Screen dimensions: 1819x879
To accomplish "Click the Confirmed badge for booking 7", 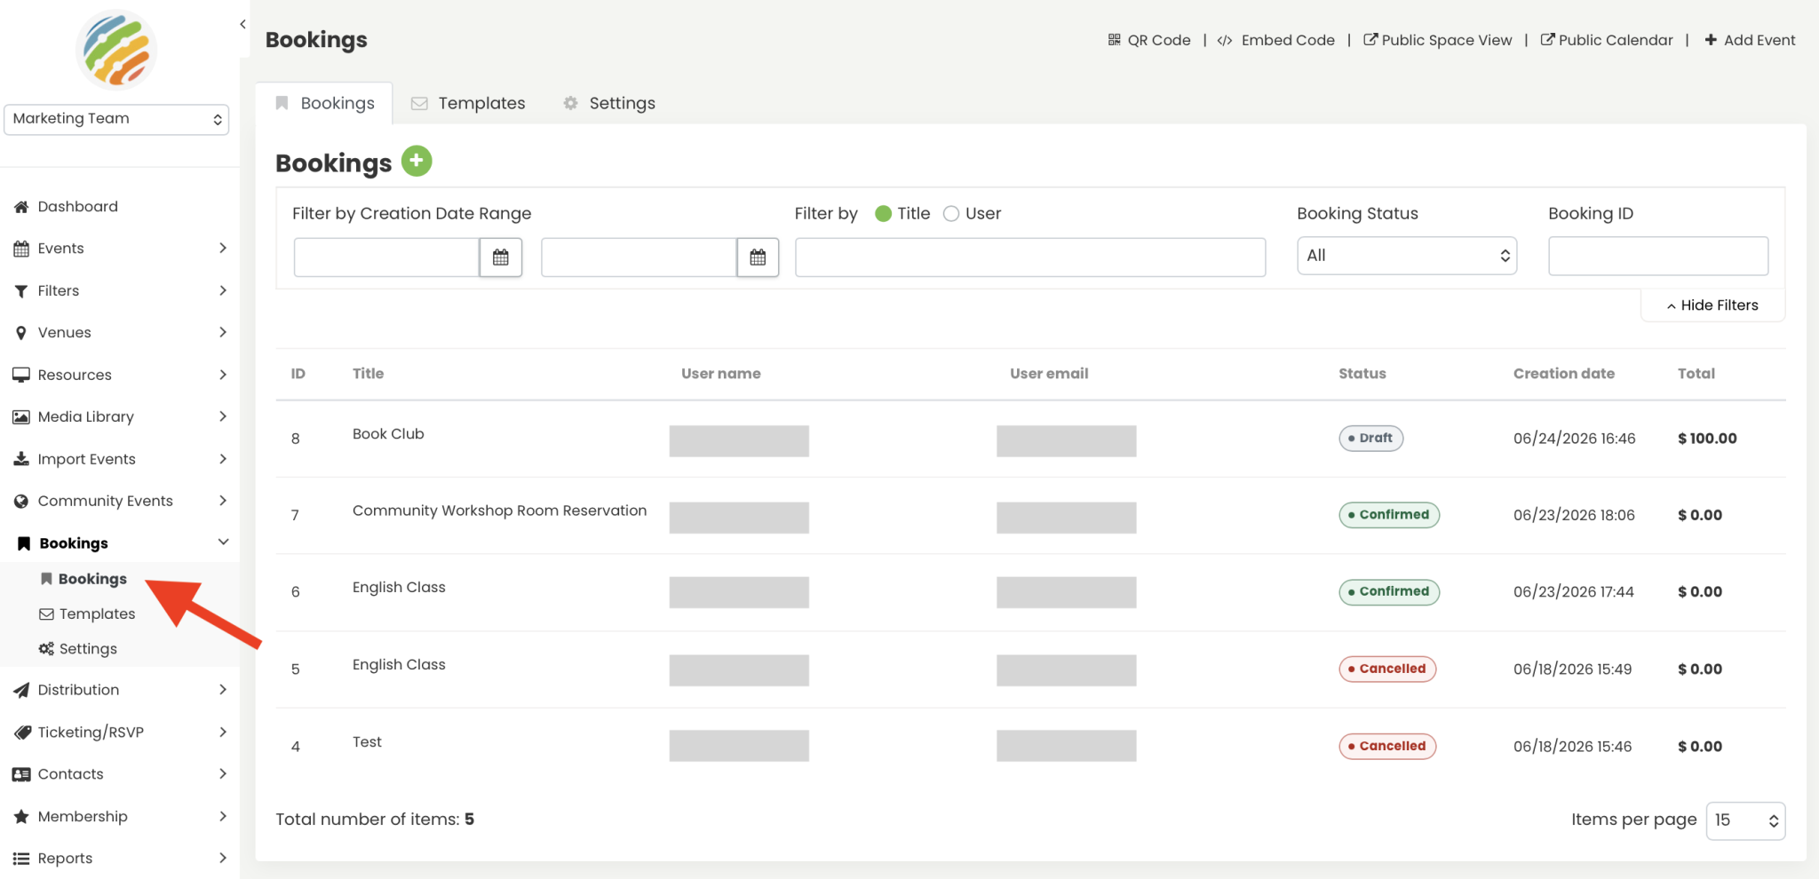I will [1389, 515].
